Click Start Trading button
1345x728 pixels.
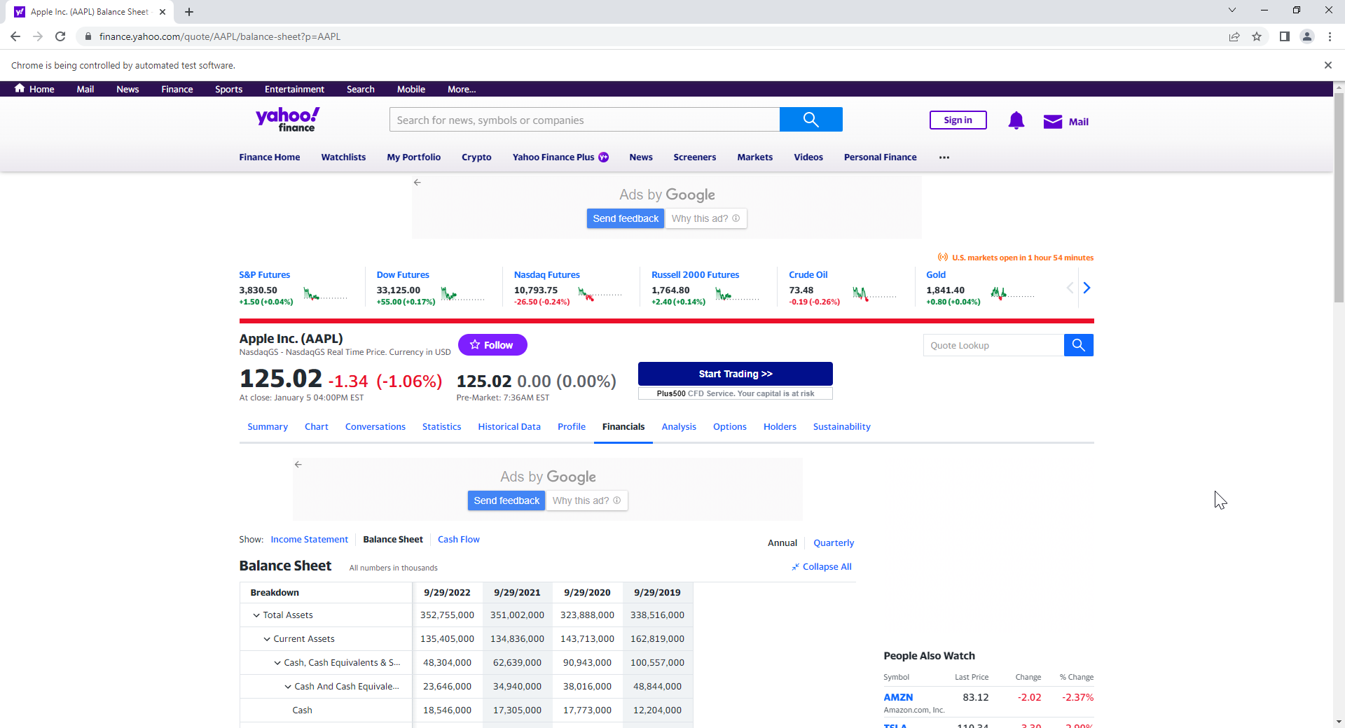pyautogui.click(x=735, y=374)
